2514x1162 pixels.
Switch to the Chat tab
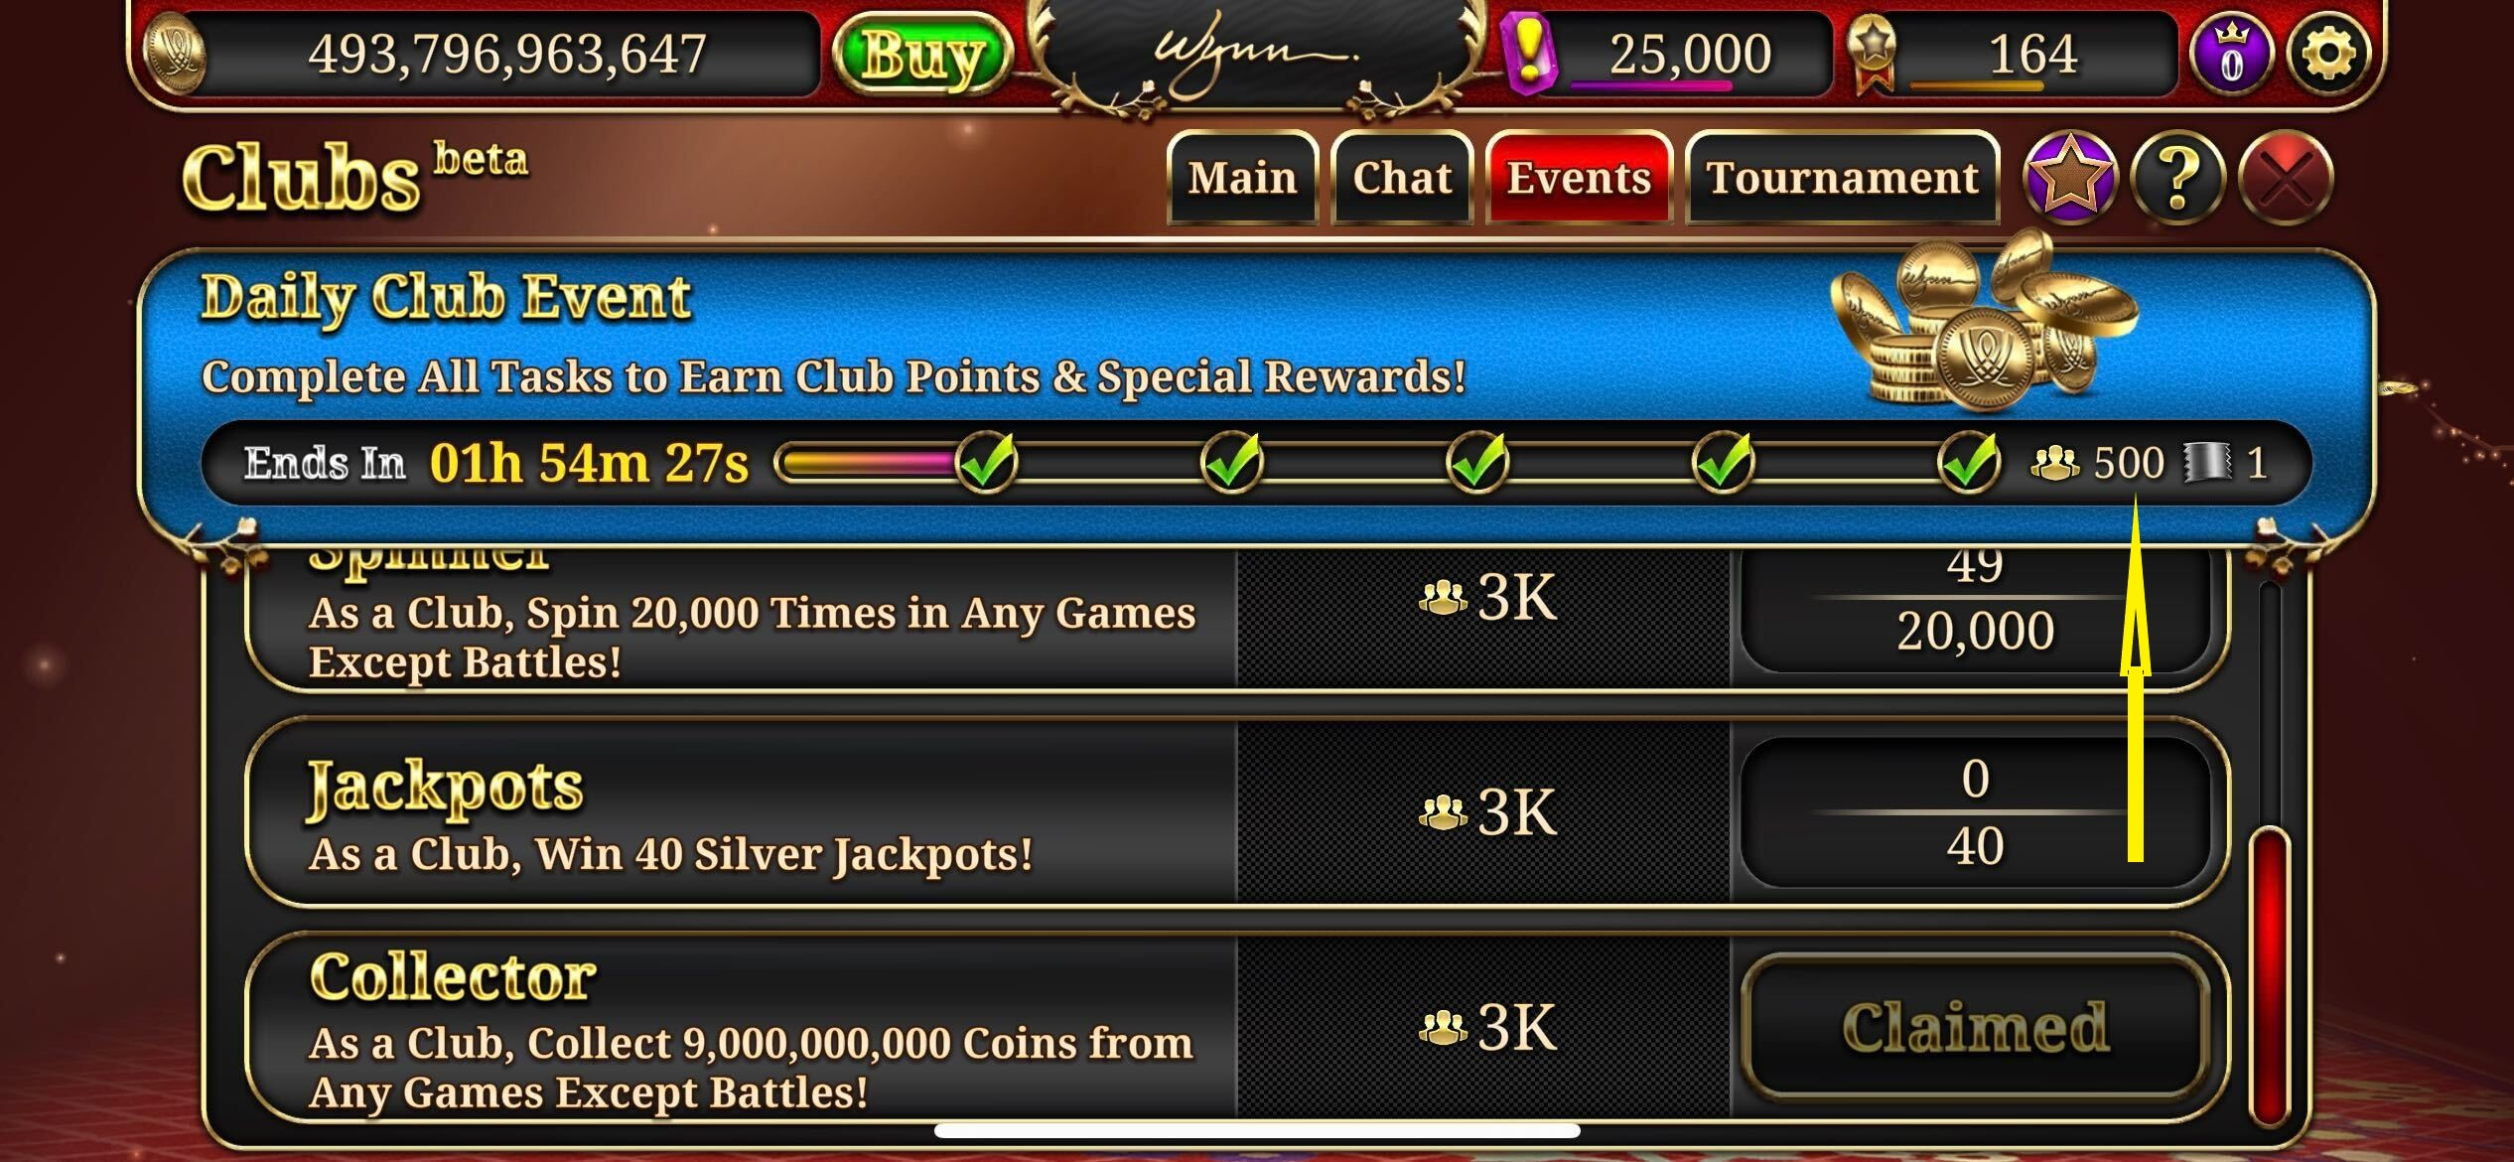1402,178
